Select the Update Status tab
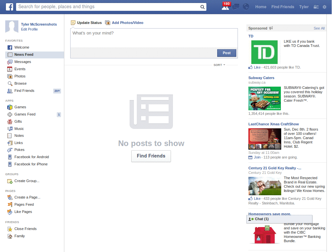Image resolution: width=336 pixels, height=252 pixels. pyautogui.click(x=86, y=23)
